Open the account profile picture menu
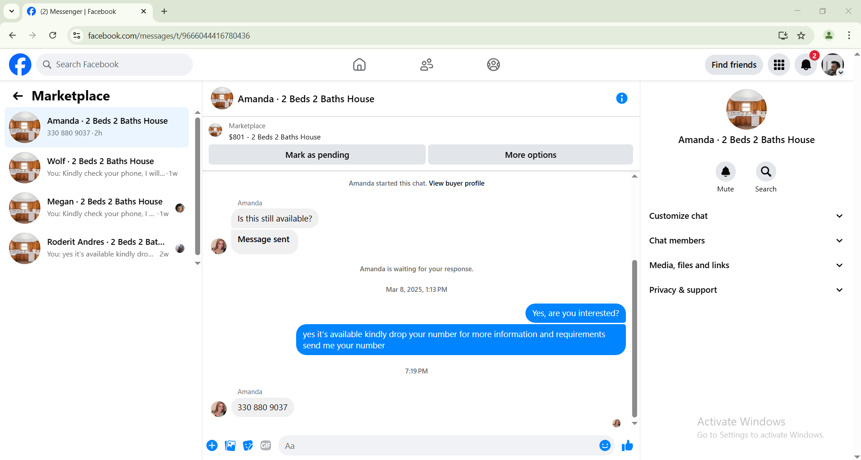Image resolution: width=861 pixels, height=460 pixels. (x=833, y=65)
